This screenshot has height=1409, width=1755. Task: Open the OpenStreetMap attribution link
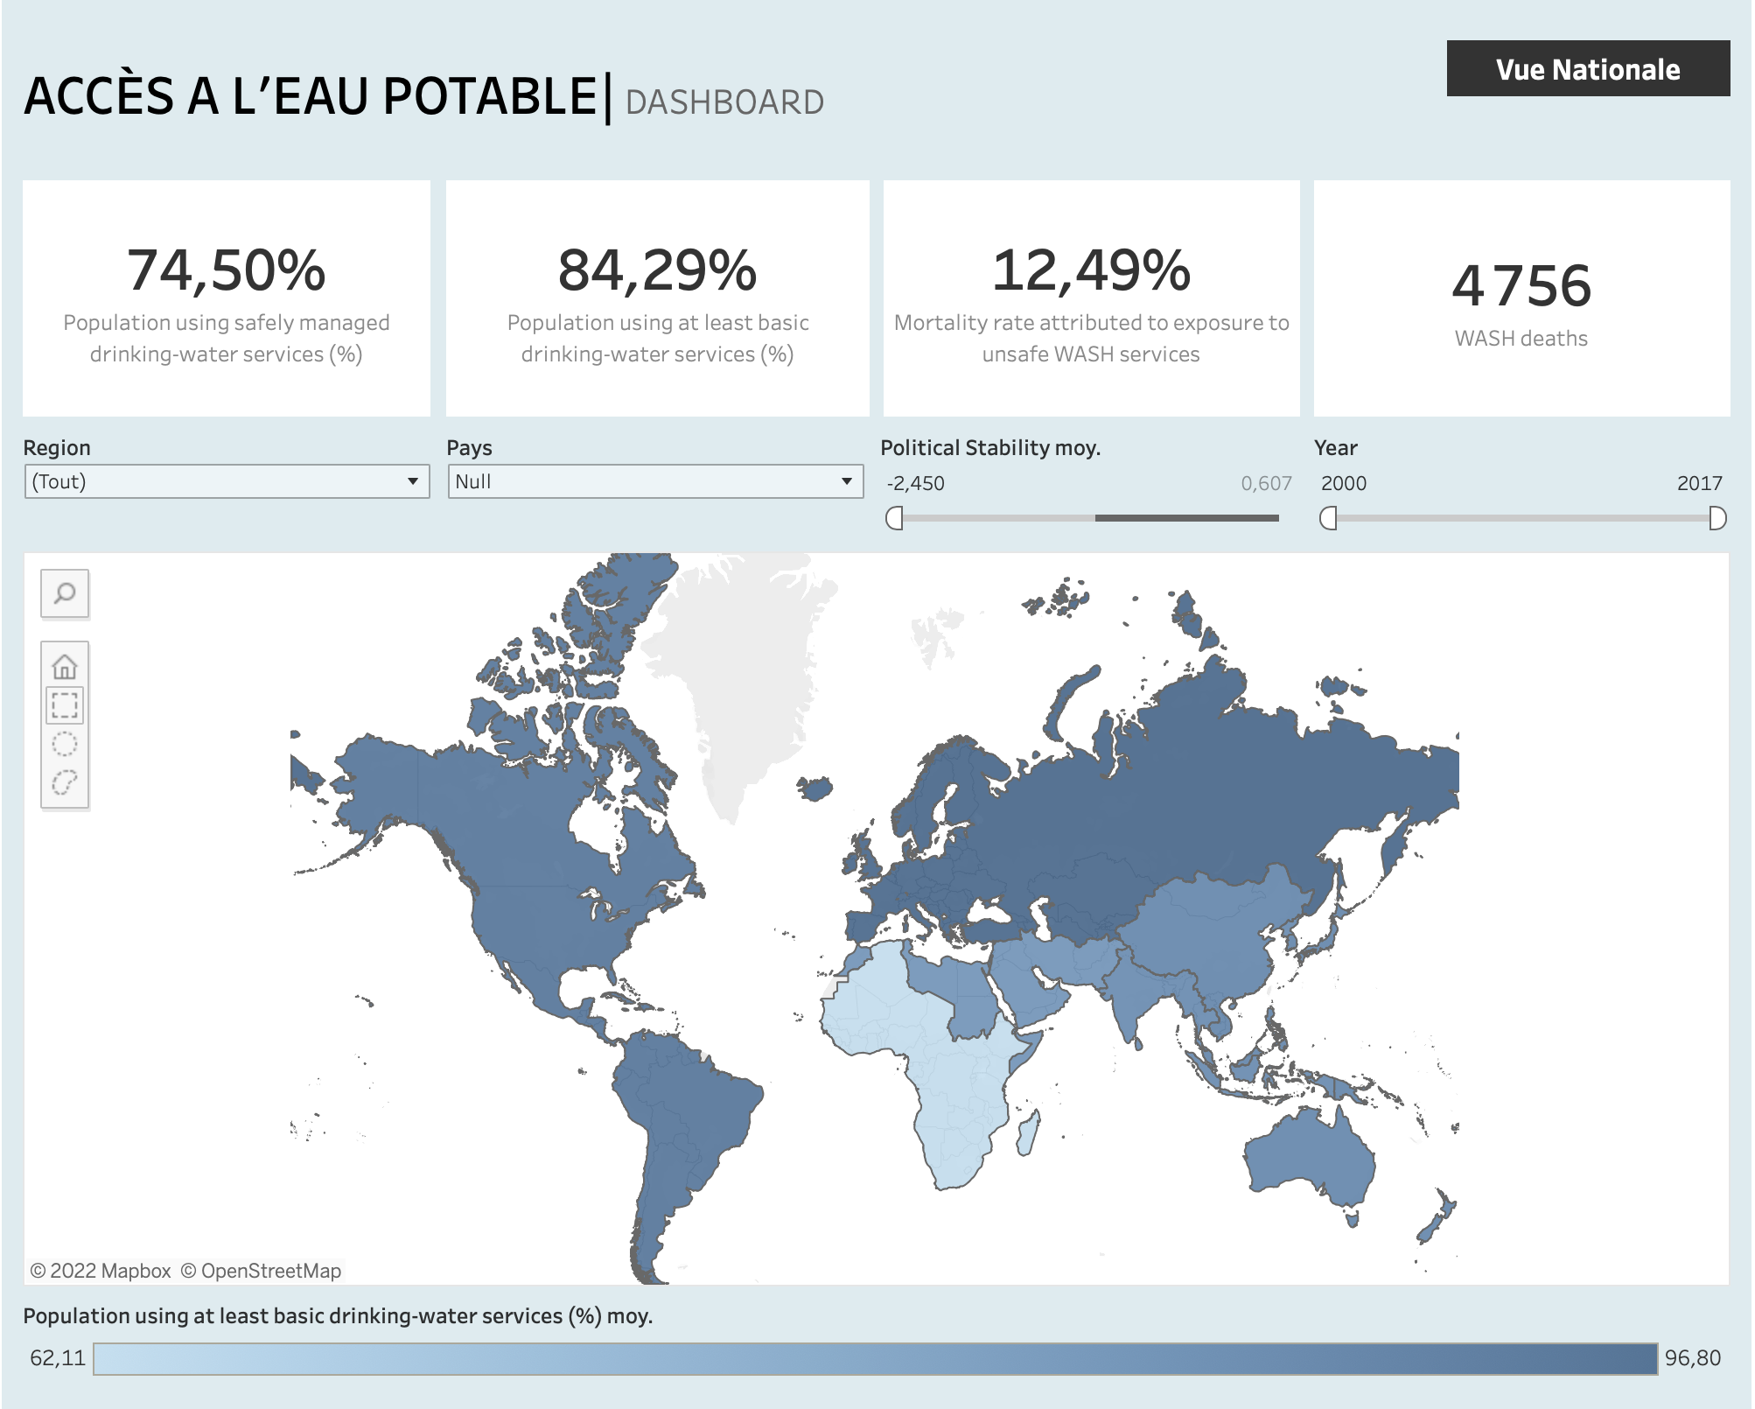[261, 1271]
